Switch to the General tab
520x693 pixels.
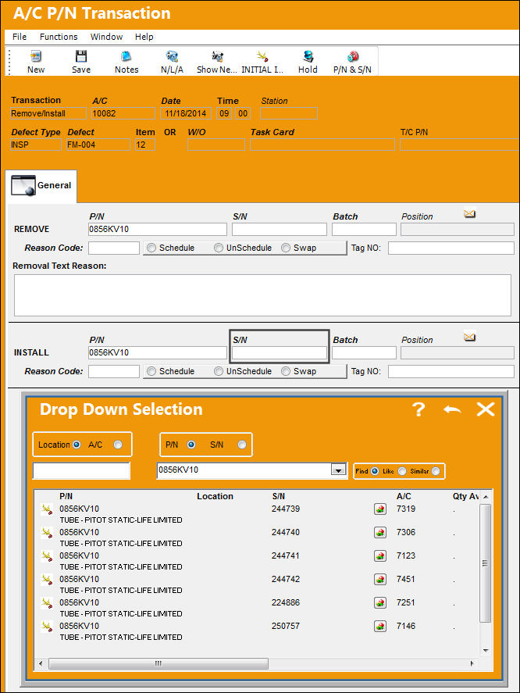tap(43, 186)
